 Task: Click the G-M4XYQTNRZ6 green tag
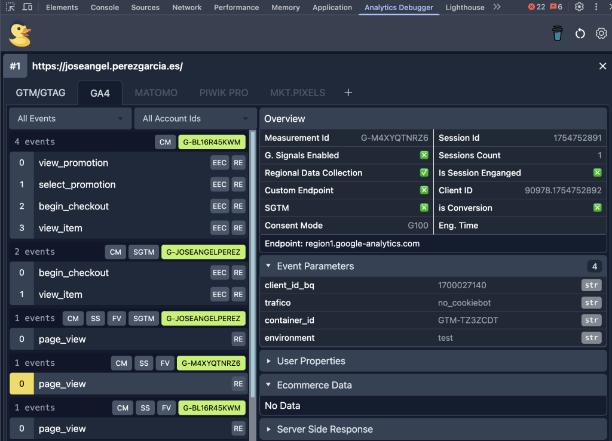[211, 363]
